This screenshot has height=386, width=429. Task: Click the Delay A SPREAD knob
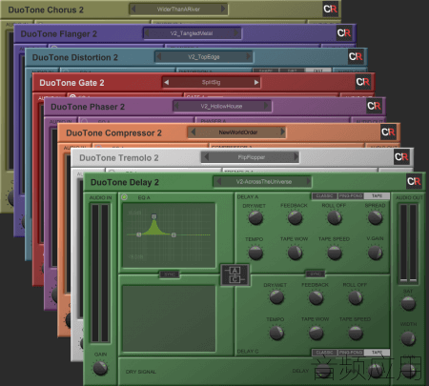point(375,218)
